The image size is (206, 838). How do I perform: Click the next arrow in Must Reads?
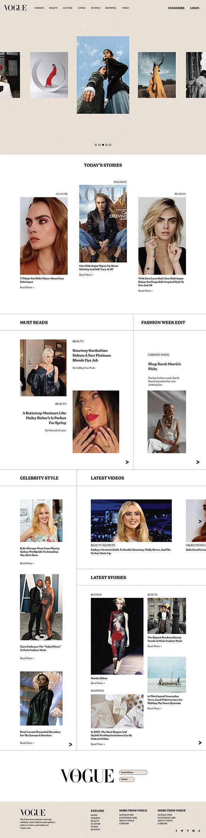(x=127, y=462)
